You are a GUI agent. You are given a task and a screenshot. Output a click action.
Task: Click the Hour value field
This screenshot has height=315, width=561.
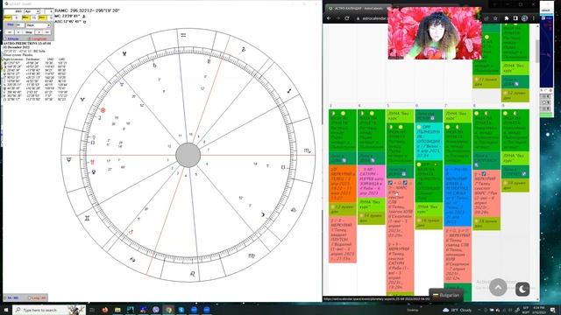17,17
